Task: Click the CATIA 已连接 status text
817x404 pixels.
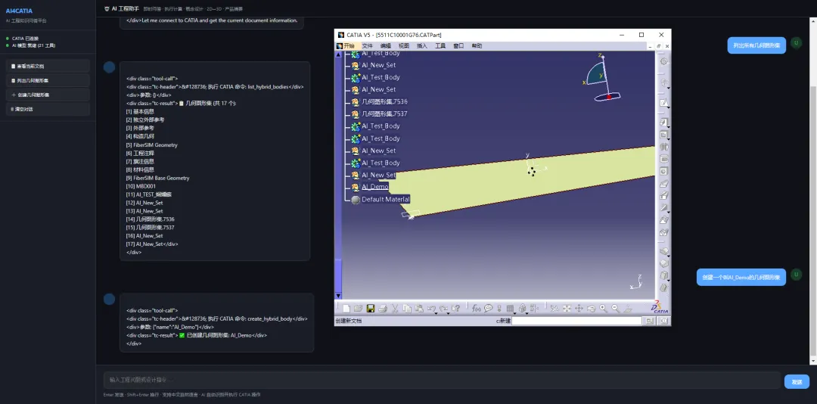Action: pos(26,39)
